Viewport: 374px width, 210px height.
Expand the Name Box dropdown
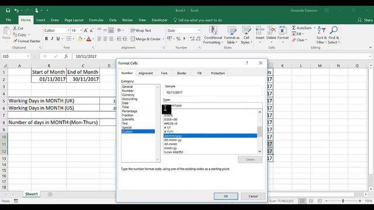coord(28,57)
